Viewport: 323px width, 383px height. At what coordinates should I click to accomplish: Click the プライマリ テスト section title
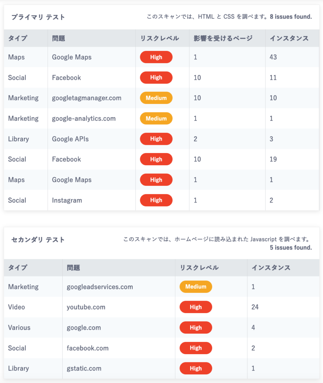38,17
